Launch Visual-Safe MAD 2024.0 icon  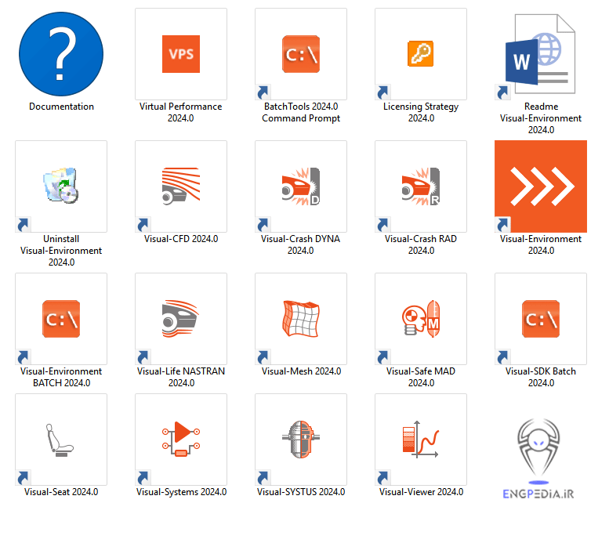point(421,319)
